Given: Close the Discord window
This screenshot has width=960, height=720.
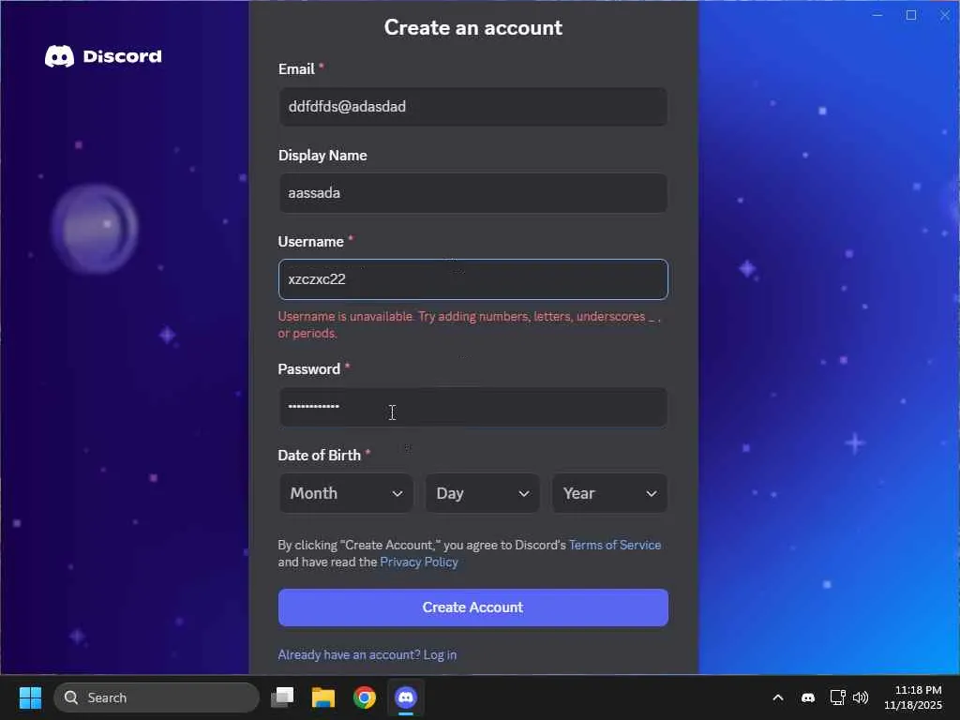Looking at the screenshot, I should coord(945,15).
